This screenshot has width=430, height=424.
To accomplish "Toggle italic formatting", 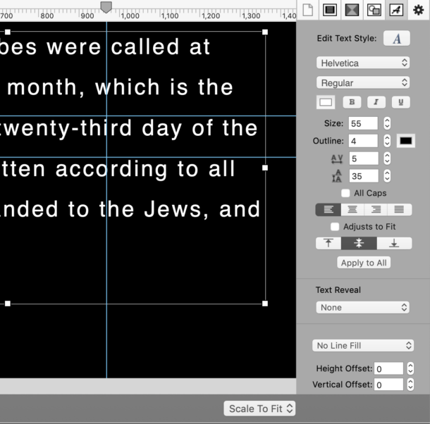I will tap(376, 102).
